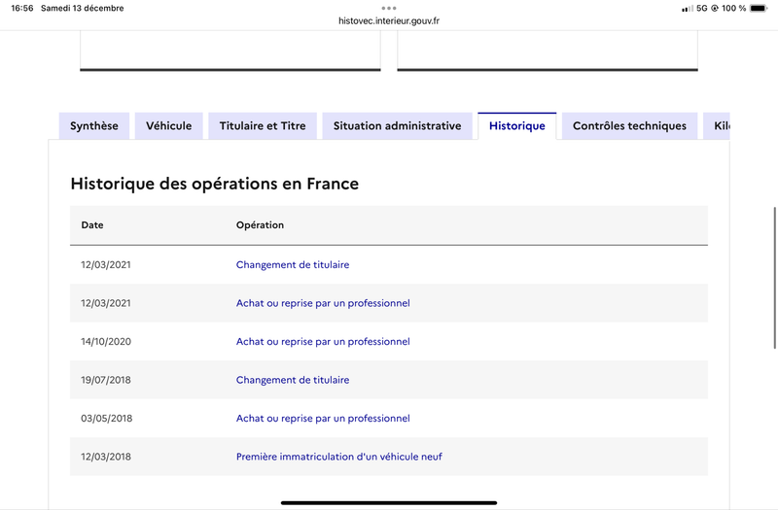This screenshot has width=778, height=510.
Task: Select the 03/05/2018 Achat ou reprise link
Action: [323, 419]
